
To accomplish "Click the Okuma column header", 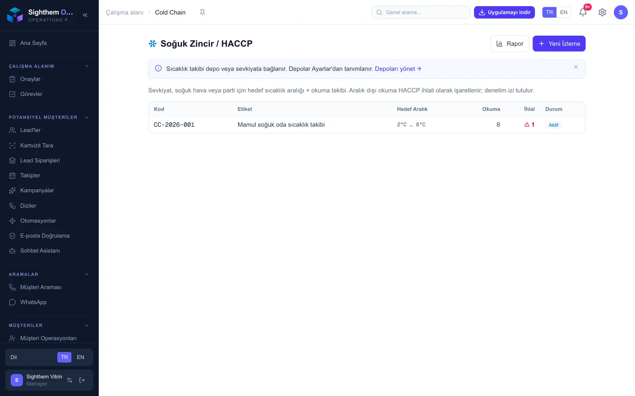I will 491,109.
